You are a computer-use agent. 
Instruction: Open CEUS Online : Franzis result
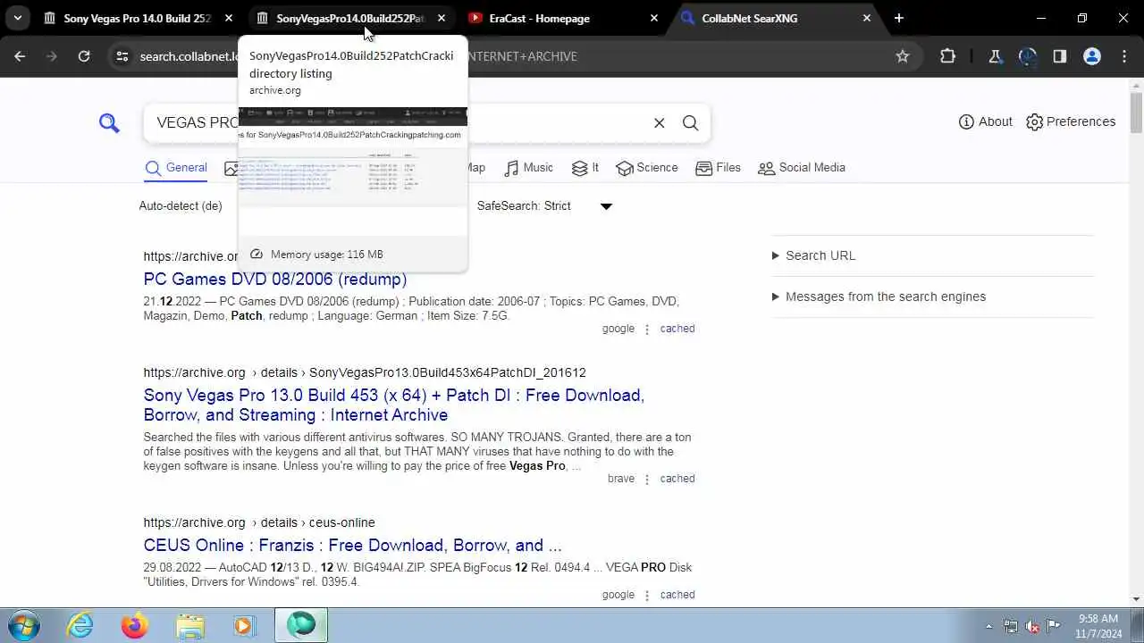pos(352,545)
